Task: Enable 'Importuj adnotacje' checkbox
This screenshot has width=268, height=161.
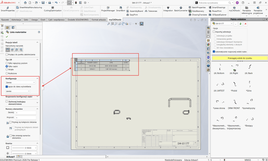Action: tap(214, 32)
